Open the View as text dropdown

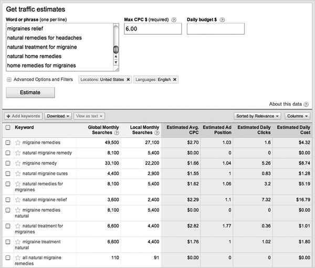coord(89,116)
